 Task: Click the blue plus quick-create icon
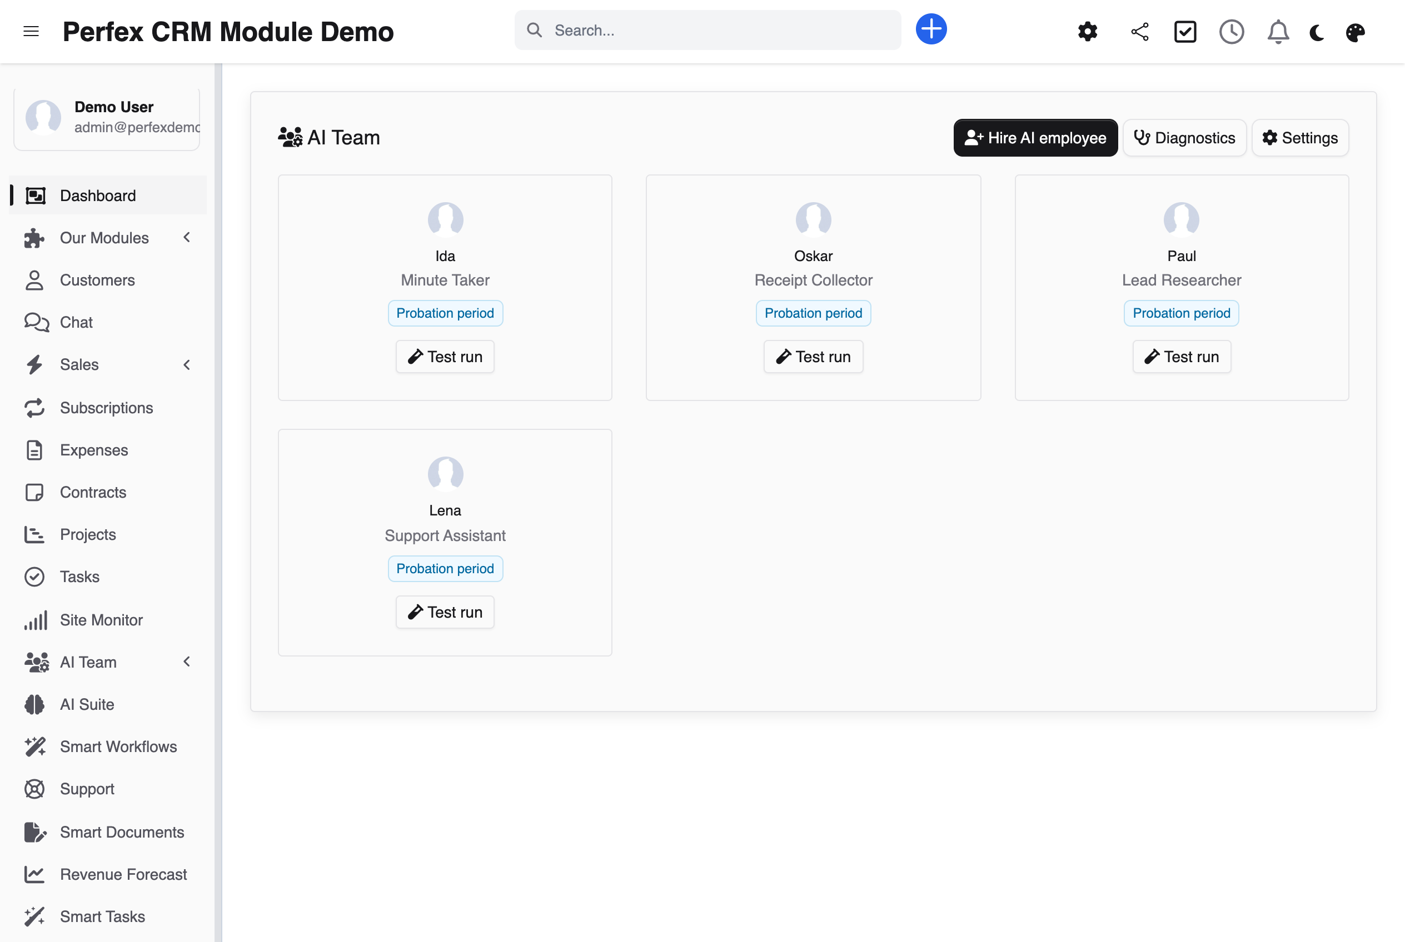click(x=931, y=29)
